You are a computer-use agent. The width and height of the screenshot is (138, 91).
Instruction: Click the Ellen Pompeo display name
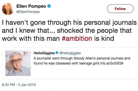(31, 6)
